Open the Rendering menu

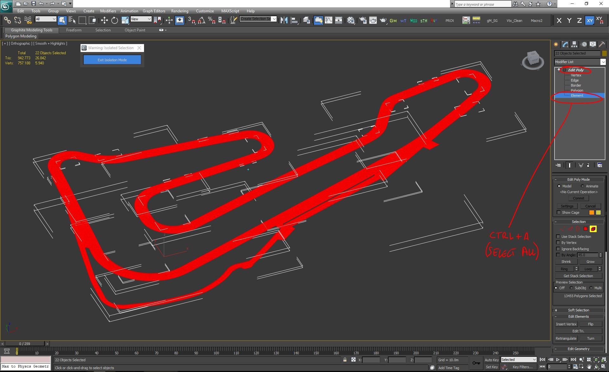(x=180, y=11)
